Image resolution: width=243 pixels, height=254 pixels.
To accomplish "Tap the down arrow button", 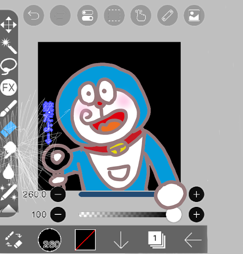I will click(121, 240).
